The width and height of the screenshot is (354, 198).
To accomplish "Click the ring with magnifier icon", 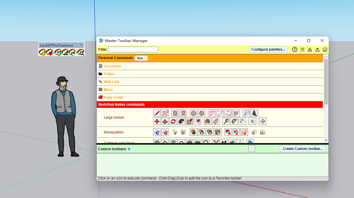I will (80, 52).
